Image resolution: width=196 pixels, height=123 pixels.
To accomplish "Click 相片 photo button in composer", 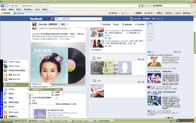I will point(116,25).
